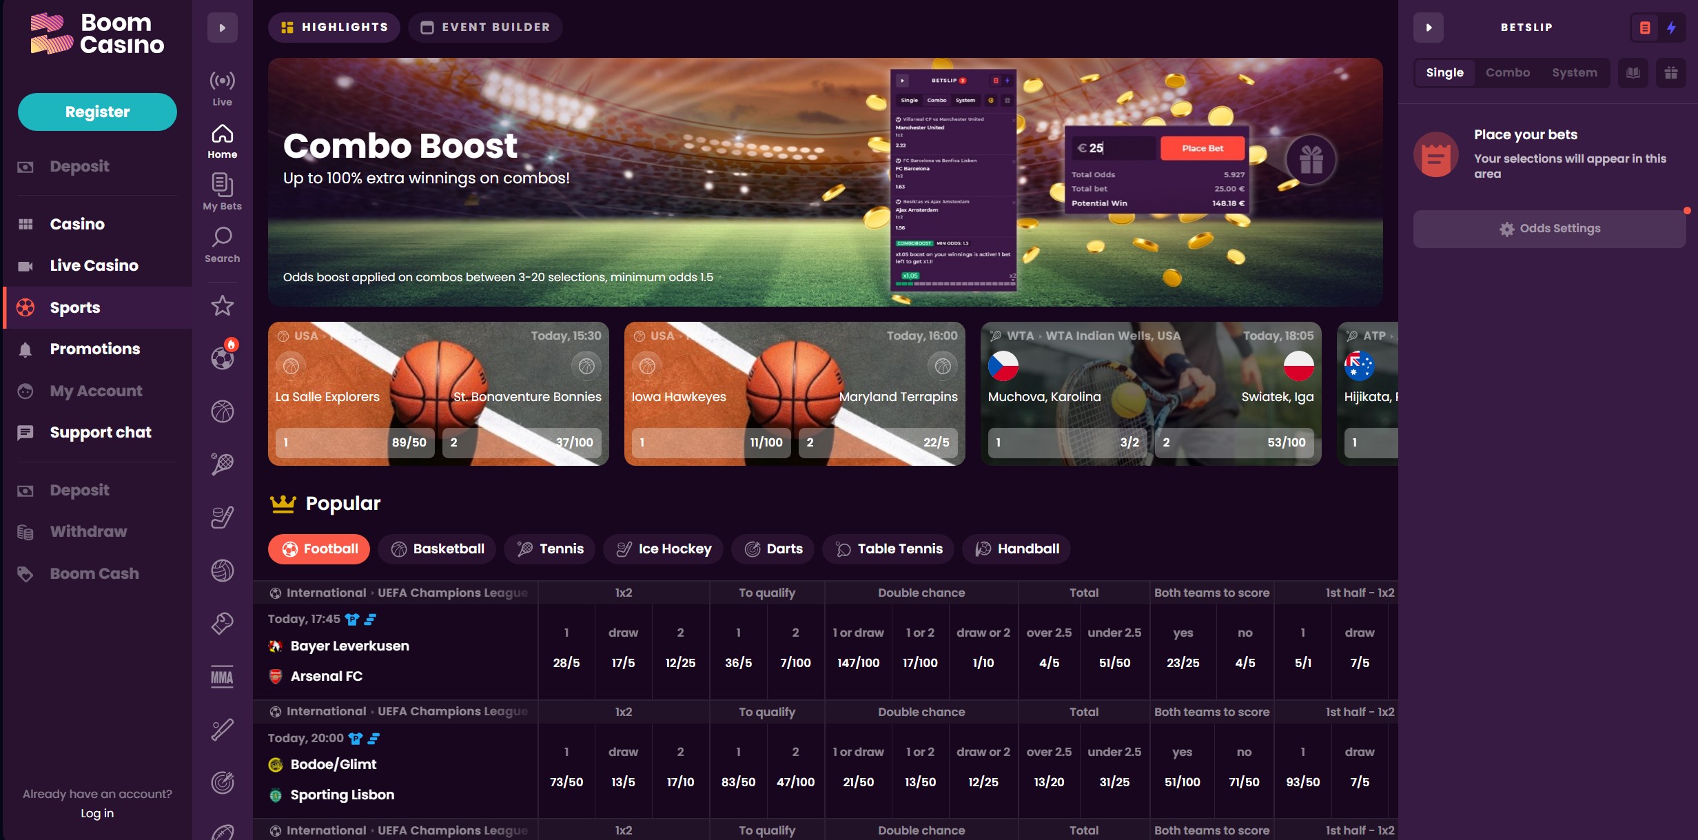Collapse the betslip panel arrow
Viewport: 1698px width, 840px height.
pyautogui.click(x=1428, y=27)
